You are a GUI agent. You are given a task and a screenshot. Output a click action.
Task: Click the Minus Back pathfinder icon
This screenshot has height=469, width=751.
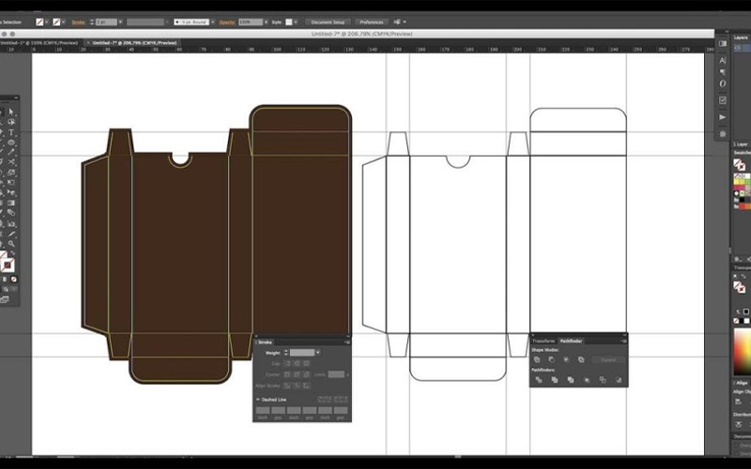coord(617,380)
